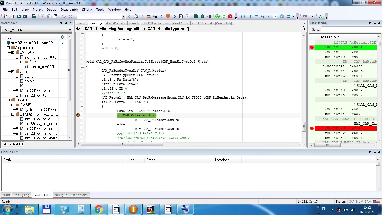The height and width of the screenshot is (215, 382).
Task: Click the orange Toggle Bookmark icon
Action: pyautogui.click(x=168, y=17)
